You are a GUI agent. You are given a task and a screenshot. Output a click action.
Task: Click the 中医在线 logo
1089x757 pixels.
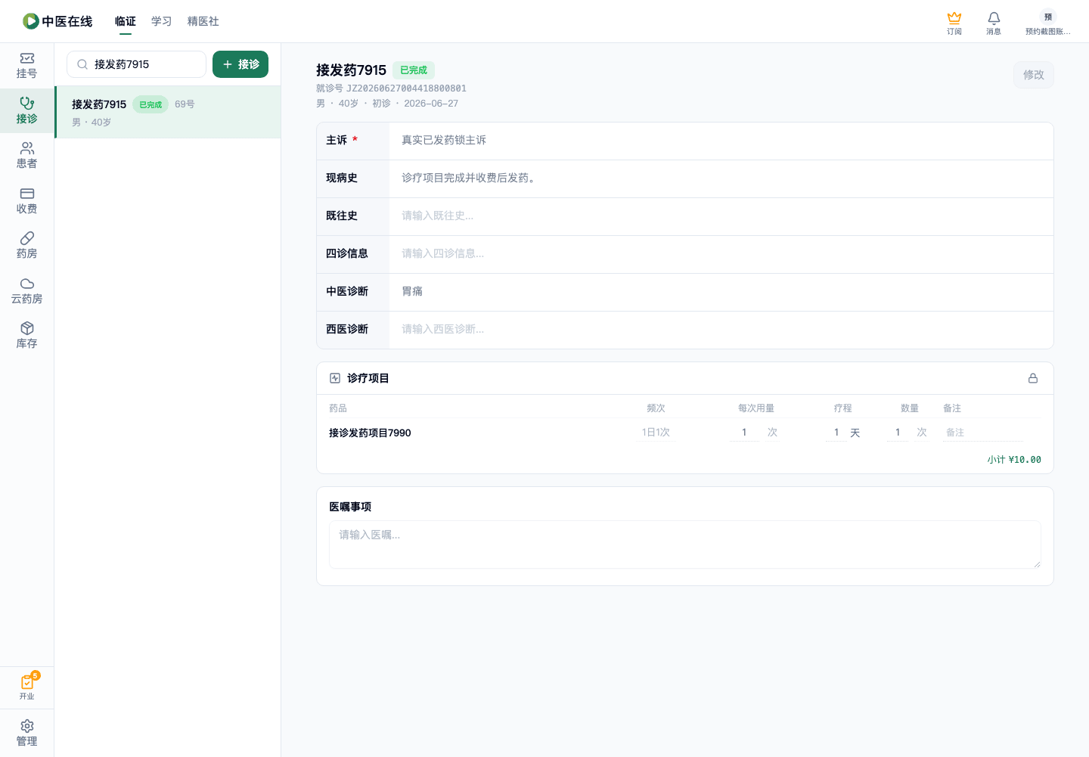57,21
